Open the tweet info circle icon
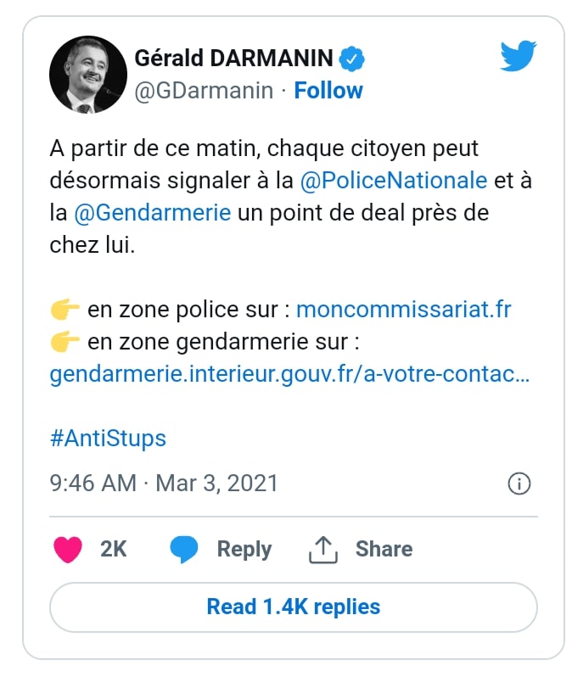This screenshot has height=682, width=583. pyautogui.click(x=519, y=484)
